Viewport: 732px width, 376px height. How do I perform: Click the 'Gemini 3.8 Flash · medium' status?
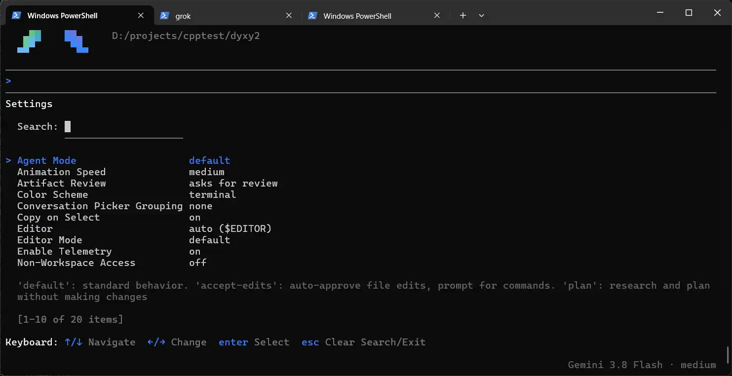[x=642, y=365]
